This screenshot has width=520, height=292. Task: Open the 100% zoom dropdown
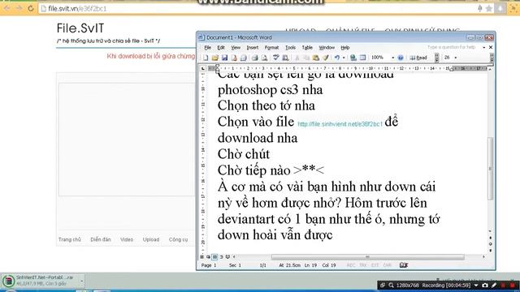[393, 58]
